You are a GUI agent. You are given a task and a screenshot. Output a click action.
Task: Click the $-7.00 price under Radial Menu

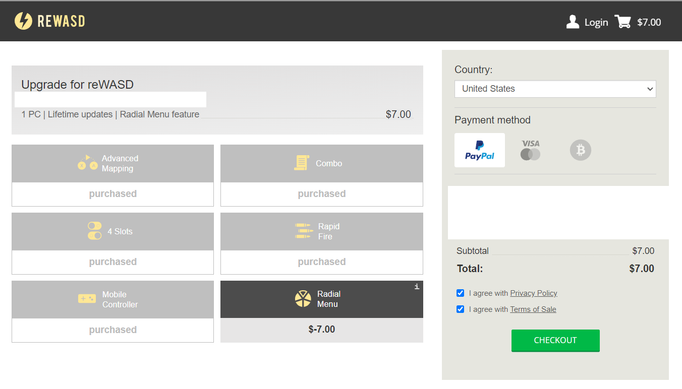click(x=322, y=330)
